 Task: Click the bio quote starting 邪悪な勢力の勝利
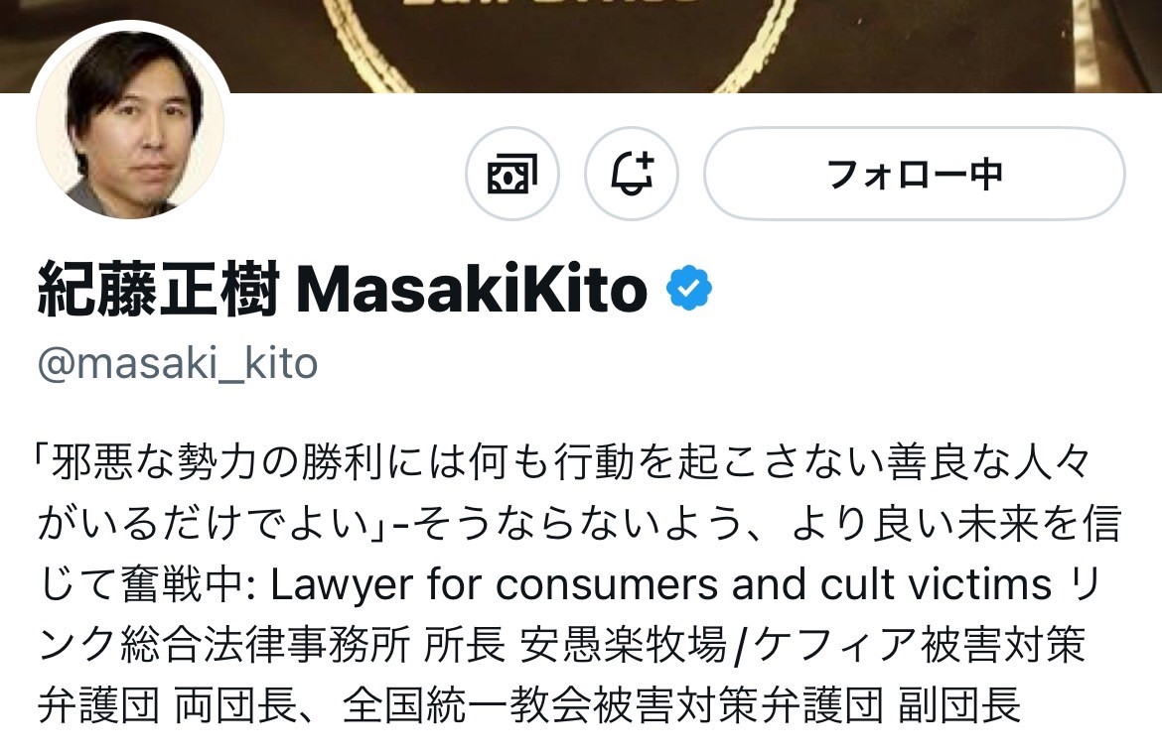[x=565, y=462]
